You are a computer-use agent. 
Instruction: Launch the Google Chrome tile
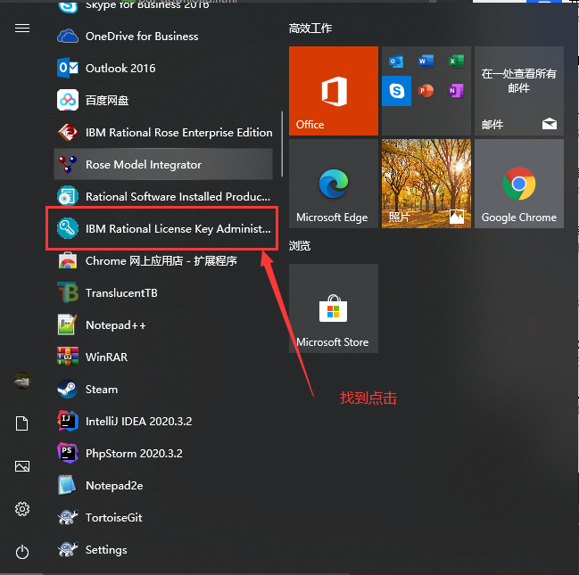[x=519, y=184]
